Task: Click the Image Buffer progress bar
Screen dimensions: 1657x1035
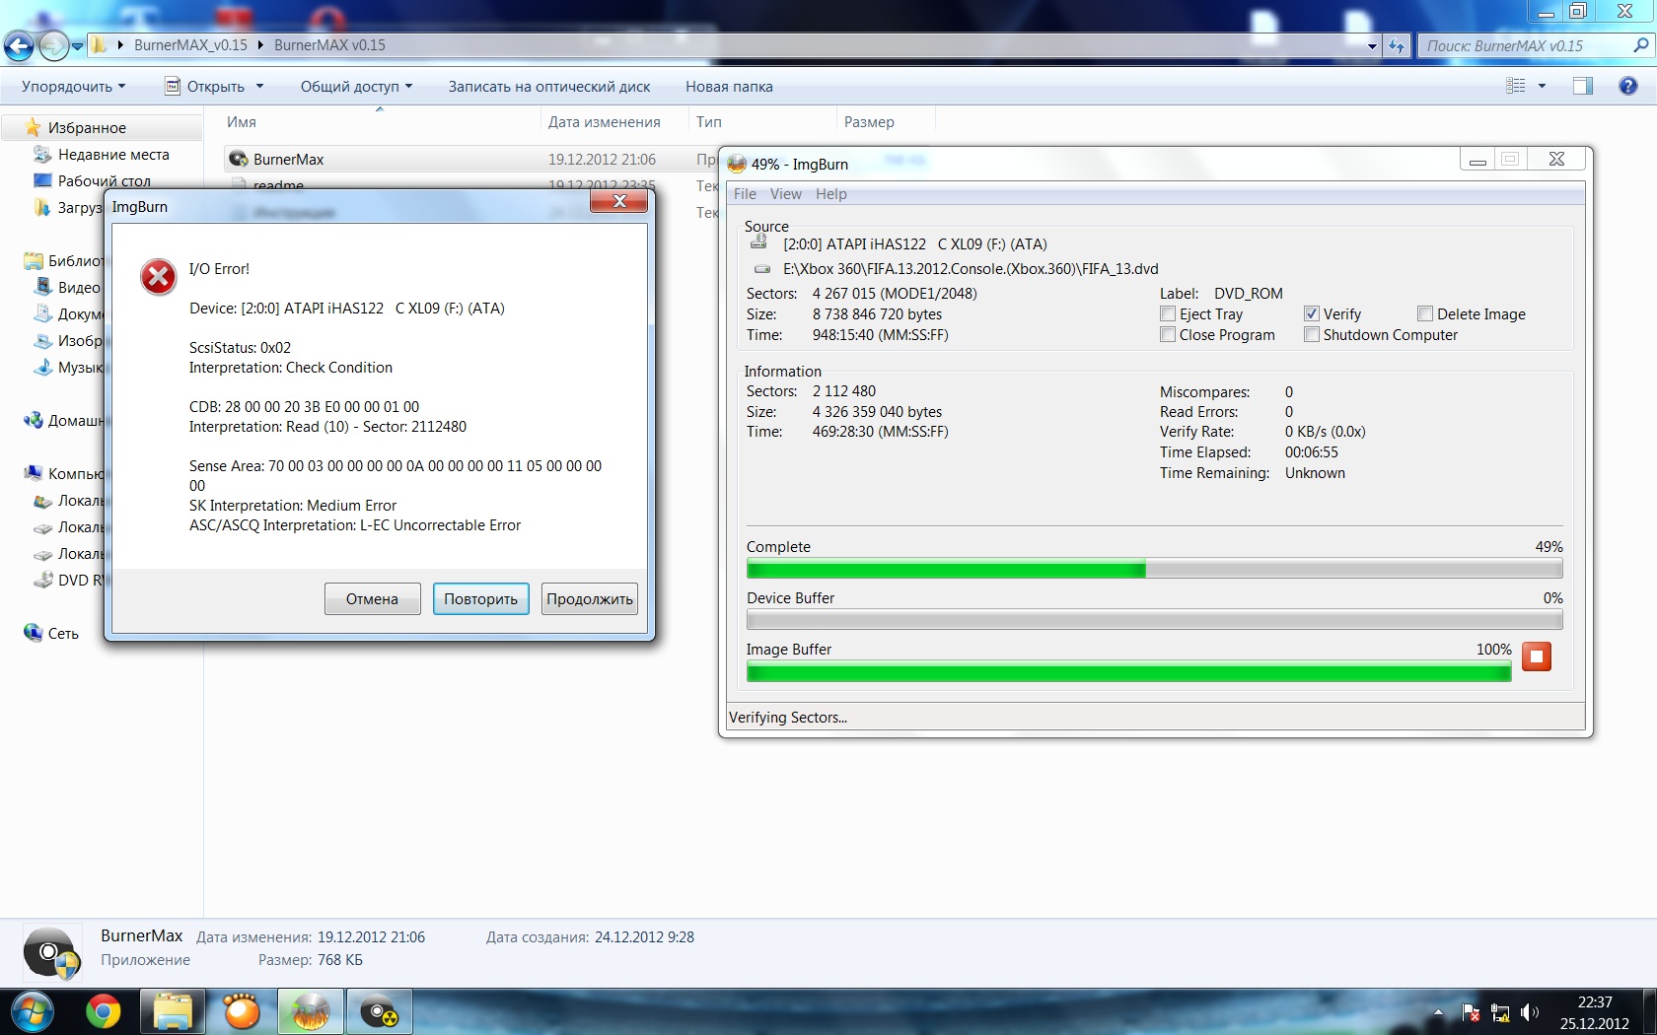Action: 1128,672
